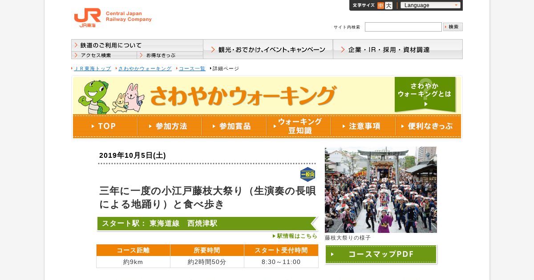
Task: Click the 約9km distance cell
Action: (x=133, y=262)
